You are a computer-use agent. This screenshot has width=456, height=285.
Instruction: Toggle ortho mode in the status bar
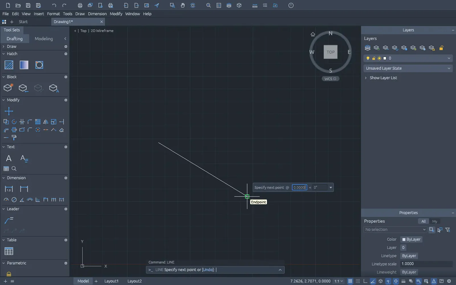pos(365,281)
